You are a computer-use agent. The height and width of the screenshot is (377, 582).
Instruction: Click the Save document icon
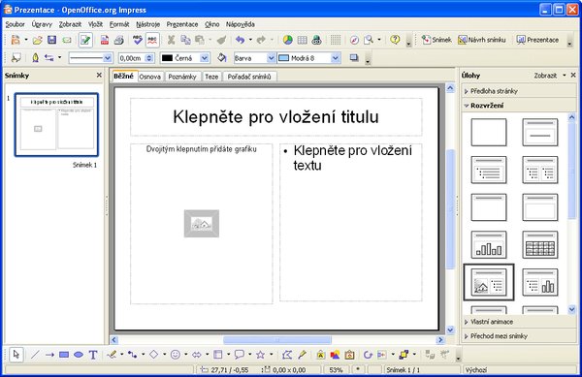pos(51,40)
